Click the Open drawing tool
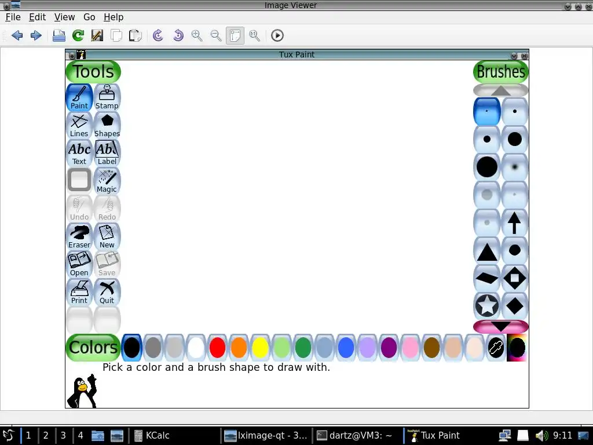The height and width of the screenshot is (445, 593). (x=79, y=264)
